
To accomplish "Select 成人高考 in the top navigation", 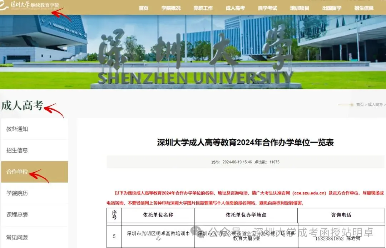I will tap(235, 8).
